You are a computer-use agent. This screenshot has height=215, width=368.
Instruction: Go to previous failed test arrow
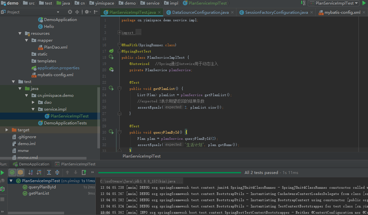point(67,173)
